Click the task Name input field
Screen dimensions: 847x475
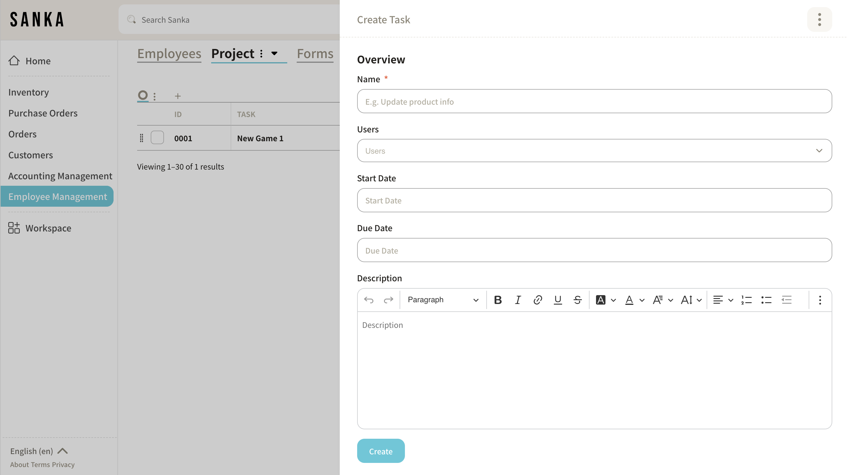(x=594, y=101)
